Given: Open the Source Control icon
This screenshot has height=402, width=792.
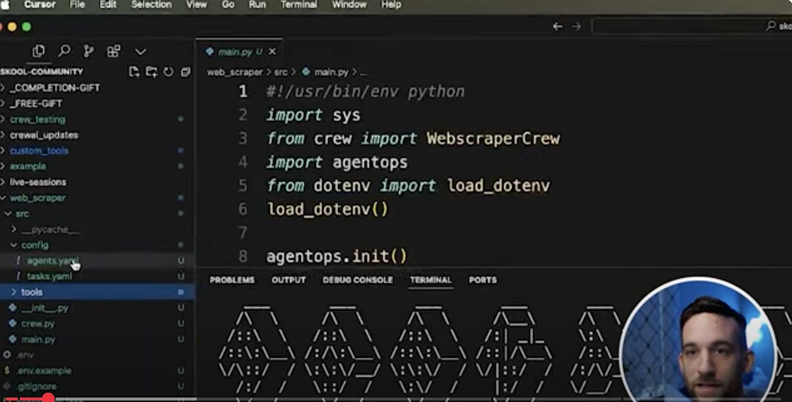Looking at the screenshot, I should click(x=88, y=51).
